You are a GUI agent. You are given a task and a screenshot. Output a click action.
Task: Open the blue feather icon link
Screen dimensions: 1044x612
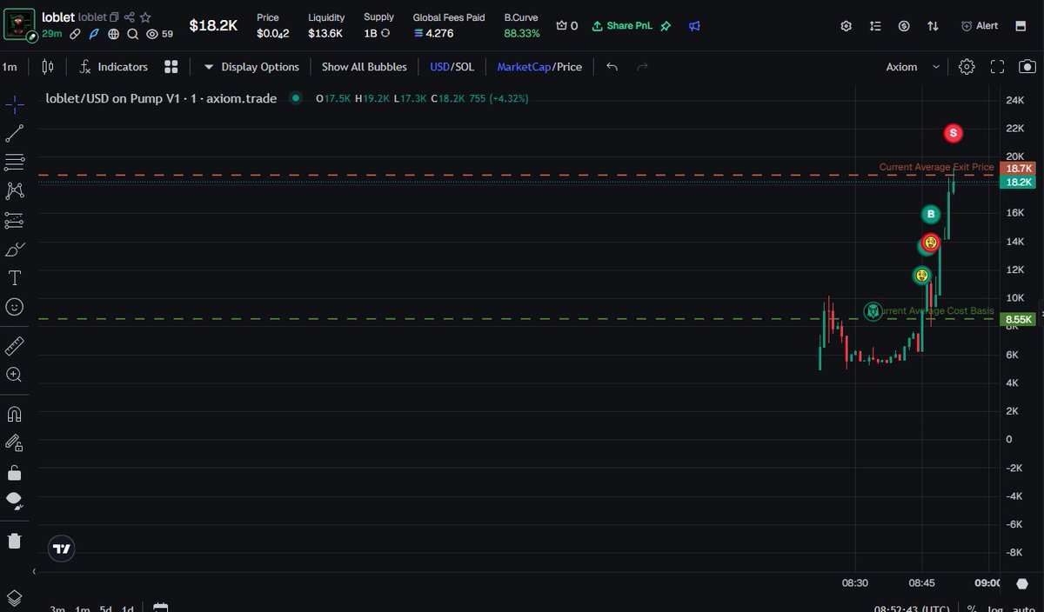click(x=94, y=34)
